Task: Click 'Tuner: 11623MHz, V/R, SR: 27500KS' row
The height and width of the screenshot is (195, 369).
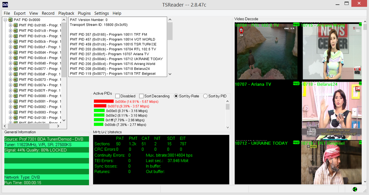Action: pos(46,144)
